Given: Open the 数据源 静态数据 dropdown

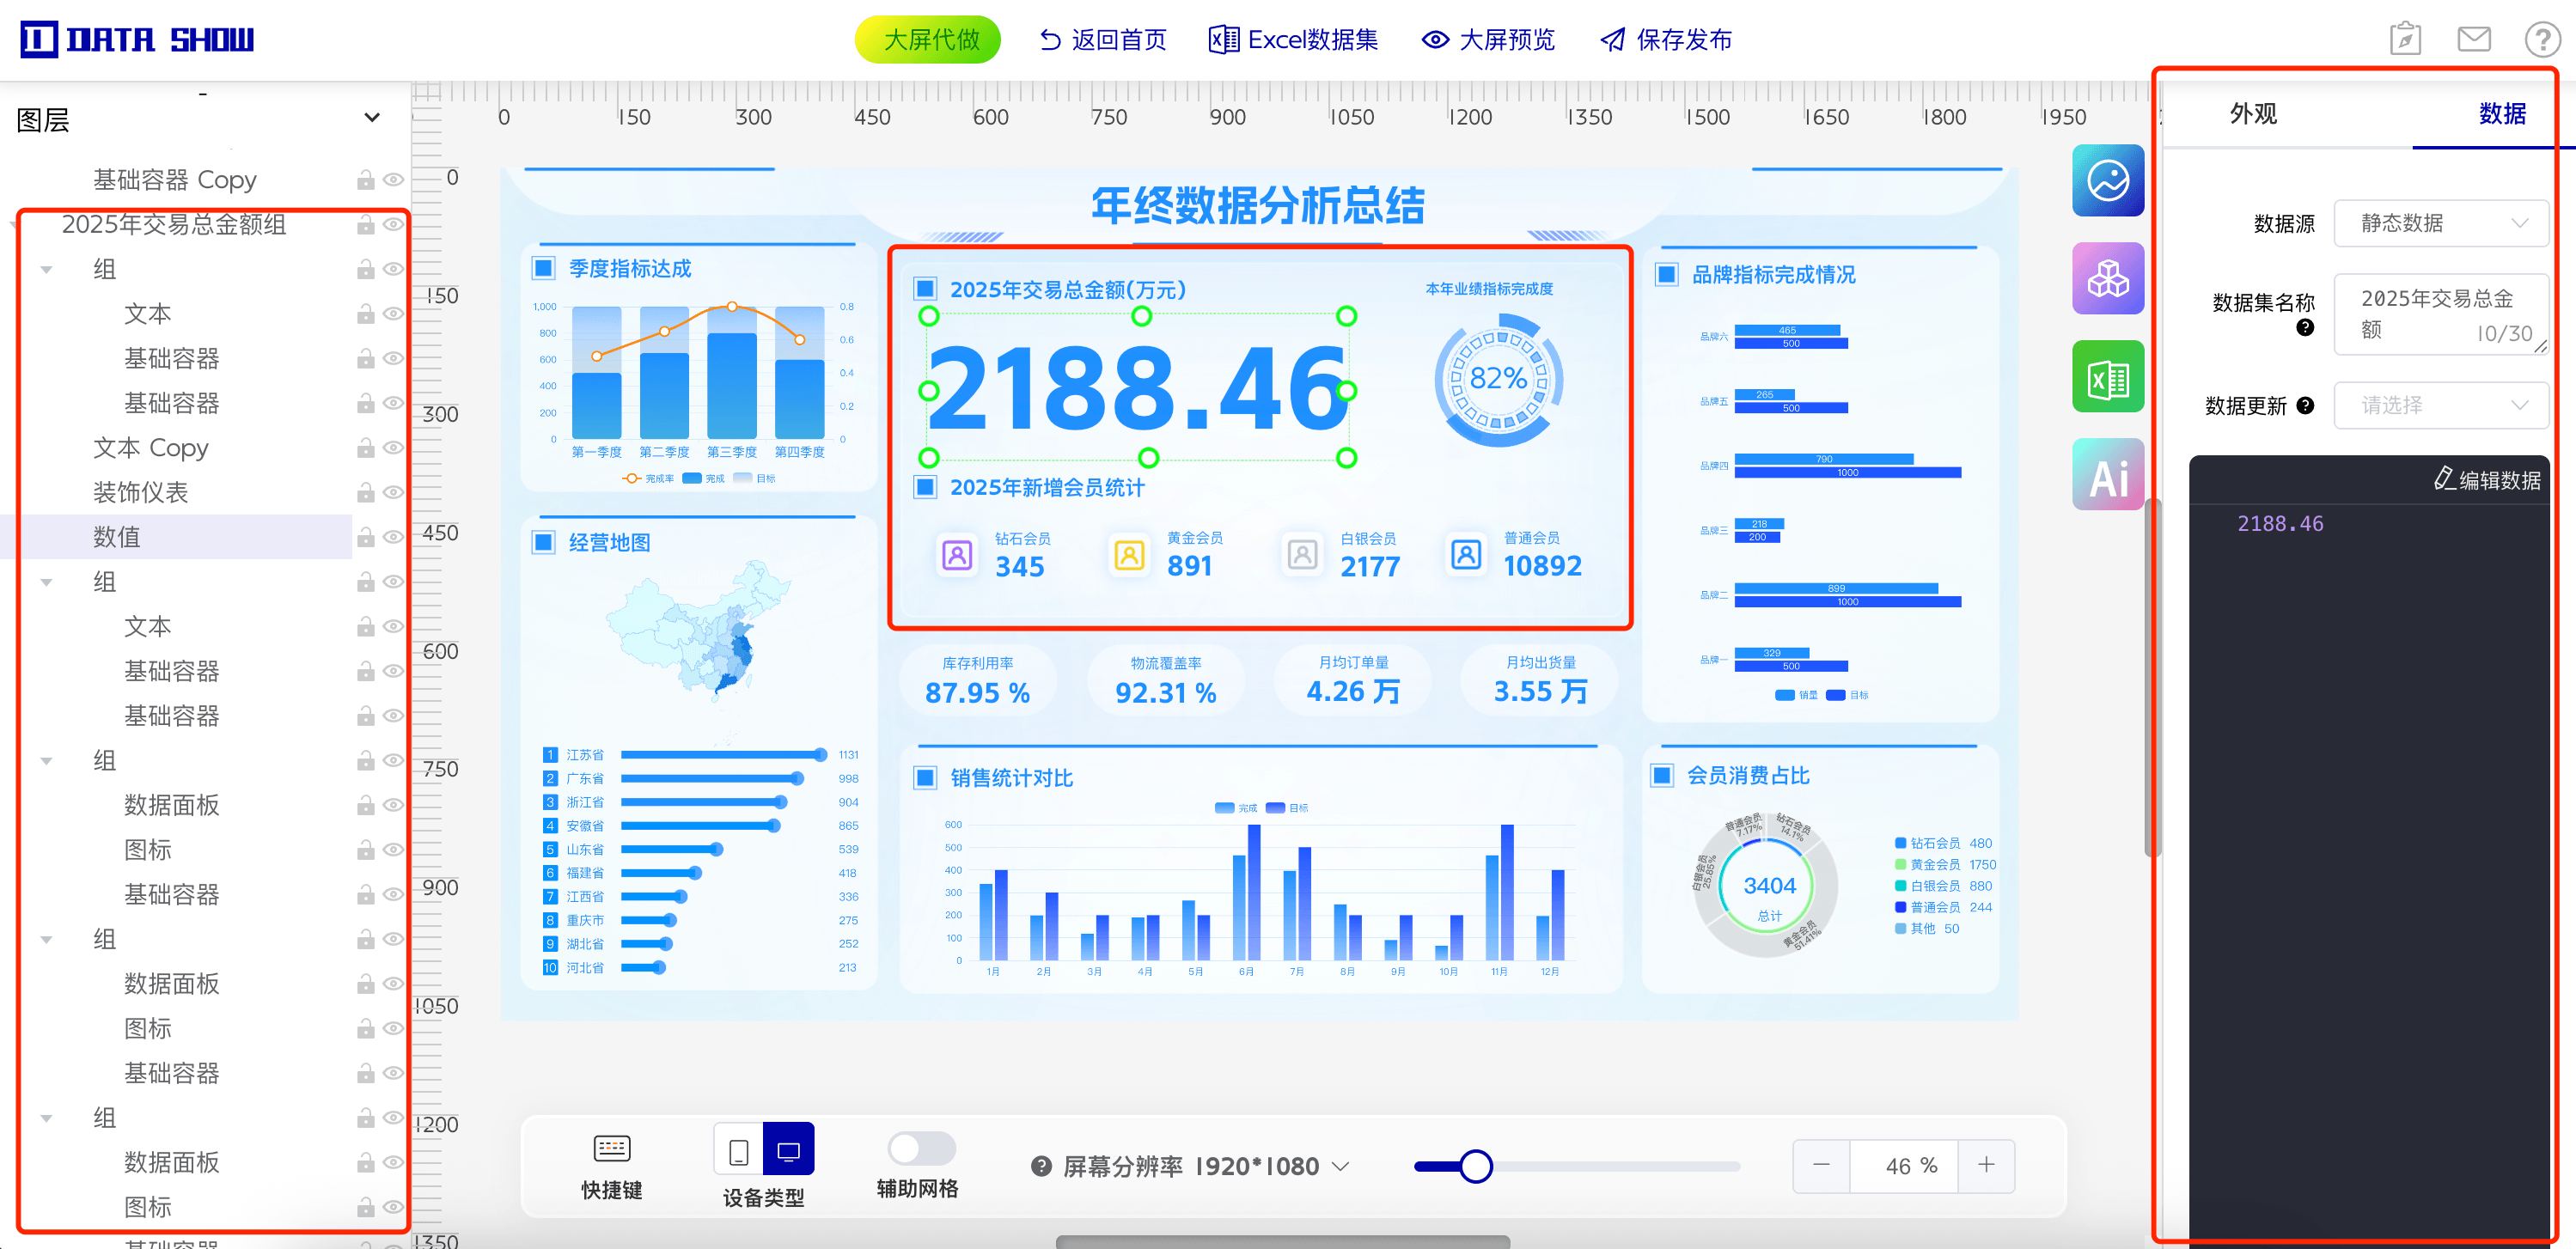Looking at the screenshot, I should 2440,223.
